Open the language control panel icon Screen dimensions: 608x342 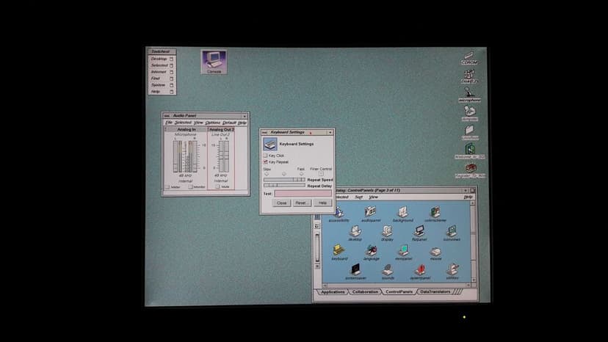click(x=371, y=252)
